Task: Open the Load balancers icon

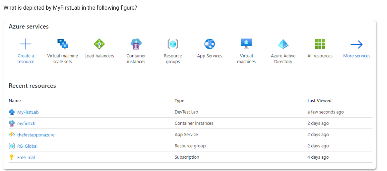Action: click(x=99, y=44)
